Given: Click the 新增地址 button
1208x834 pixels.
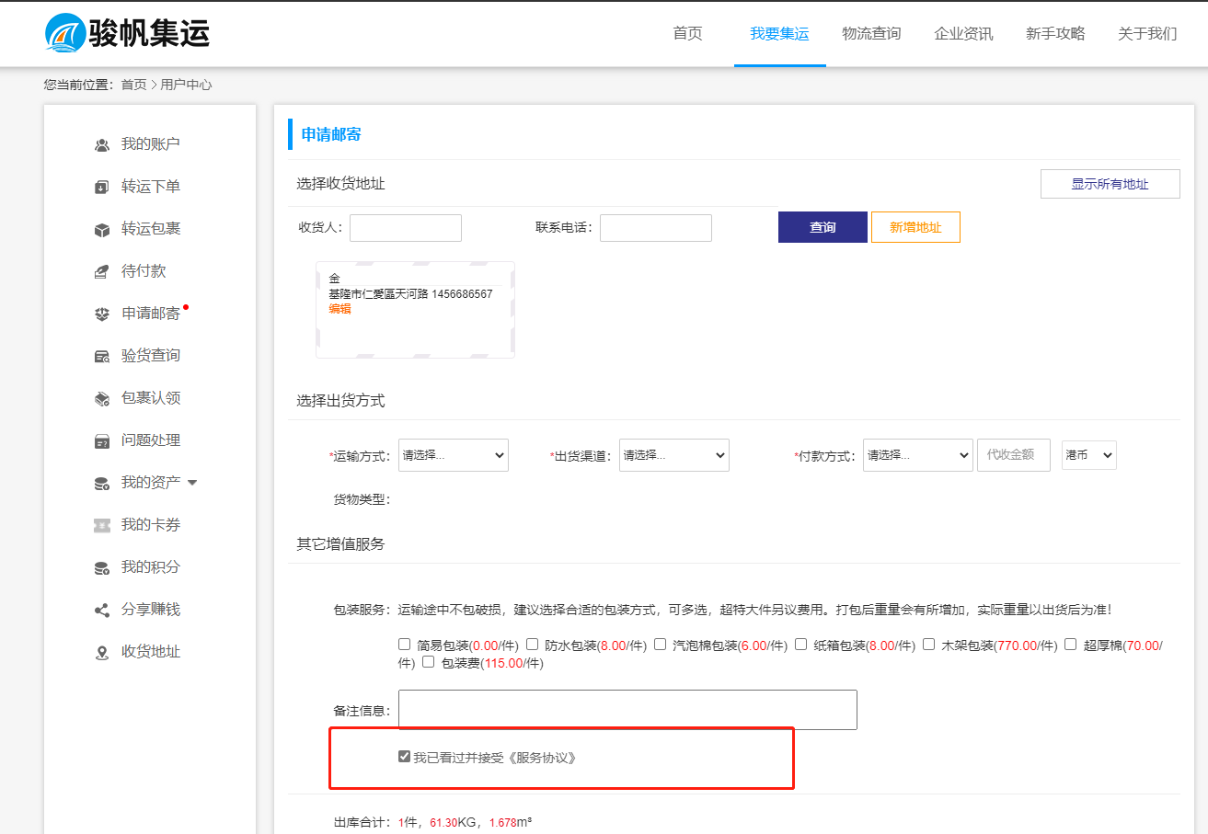Looking at the screenshot, I should pos(915,227).
